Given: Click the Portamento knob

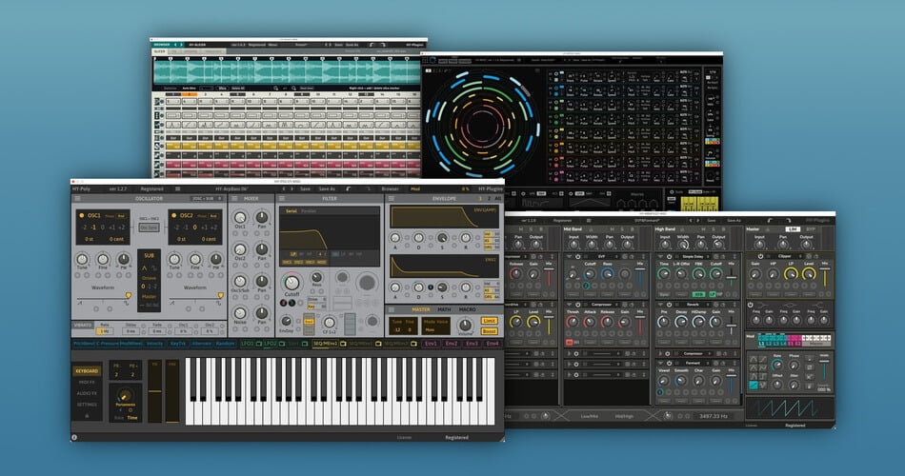Looking at the screenshot, I should tap(127, 397).
